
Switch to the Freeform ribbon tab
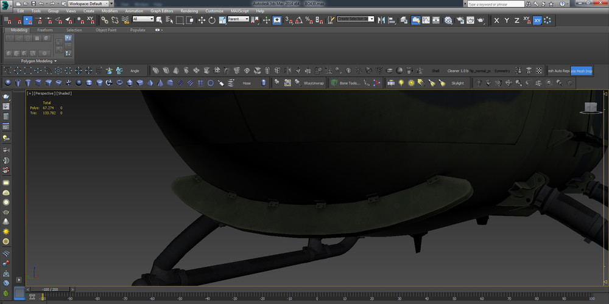click(x=45, y=30)
